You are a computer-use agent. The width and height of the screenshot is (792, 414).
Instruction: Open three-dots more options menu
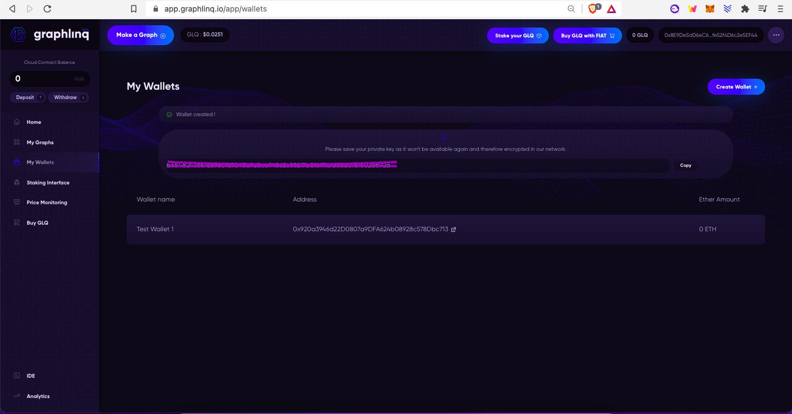776,35
